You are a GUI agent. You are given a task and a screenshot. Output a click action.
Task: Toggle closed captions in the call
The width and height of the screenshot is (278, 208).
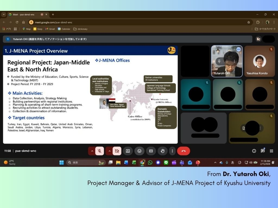click(x=151, y=151)
